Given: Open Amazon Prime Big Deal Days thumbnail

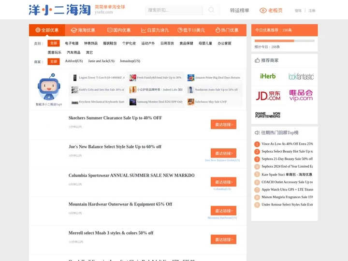Looking at the screenshot, I should [x=191, y=78].
